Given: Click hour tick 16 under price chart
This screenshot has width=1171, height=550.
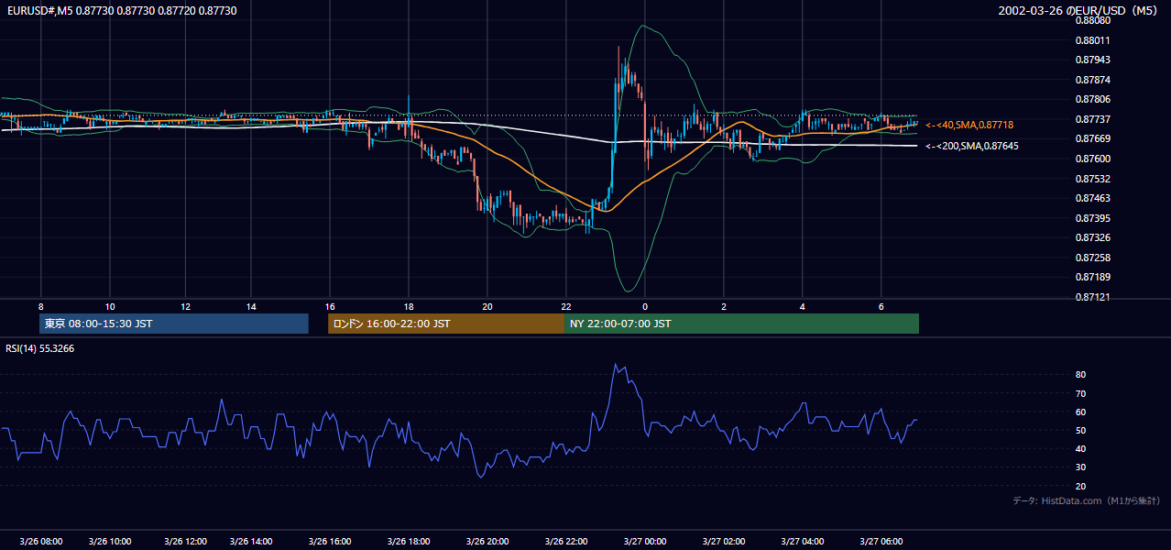Looking at the screenshot, I should pos(330,306).
